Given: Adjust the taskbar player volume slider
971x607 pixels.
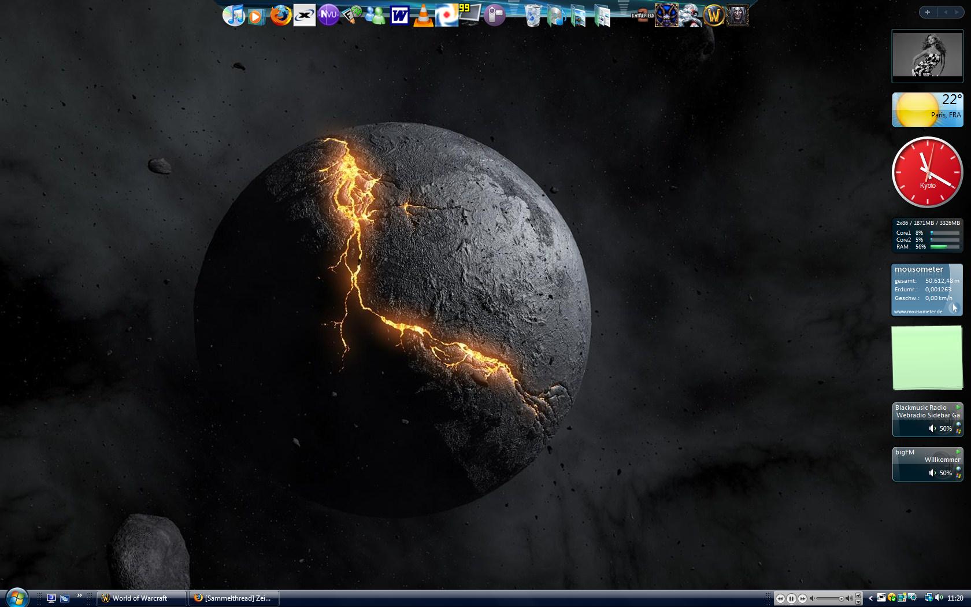Looking at the screenshot, I should tap(831, 599).
